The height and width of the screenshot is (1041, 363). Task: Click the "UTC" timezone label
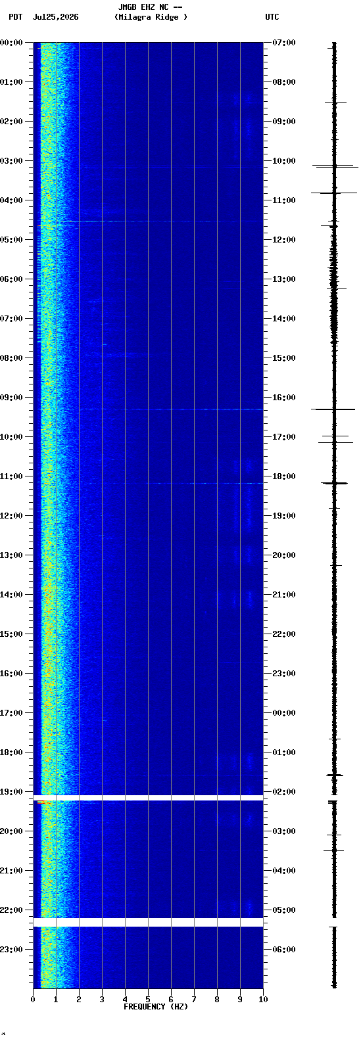click(272, 17)
